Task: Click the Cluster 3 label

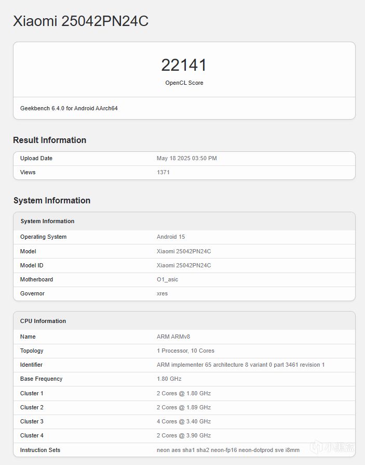Action: point(32,421)
